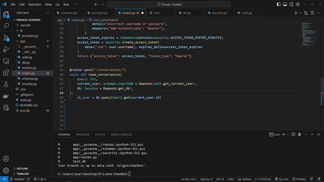Show more menu bar items
Image resolution: width=324 pixels, height=182 pixels.
click(75, 5)
